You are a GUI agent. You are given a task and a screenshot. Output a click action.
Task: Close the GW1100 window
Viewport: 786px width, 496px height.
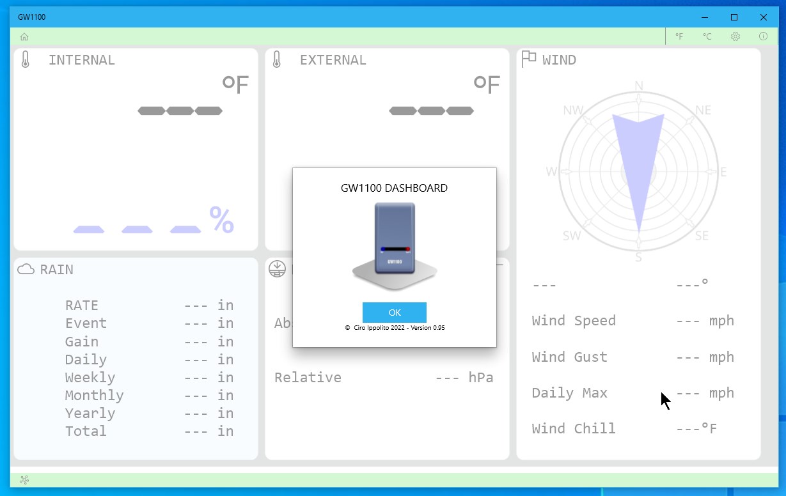[764, 17]
